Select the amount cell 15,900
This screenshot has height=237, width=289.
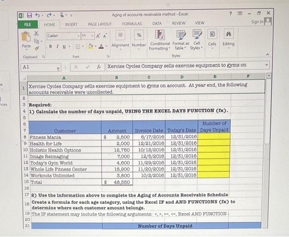(117, 169)
